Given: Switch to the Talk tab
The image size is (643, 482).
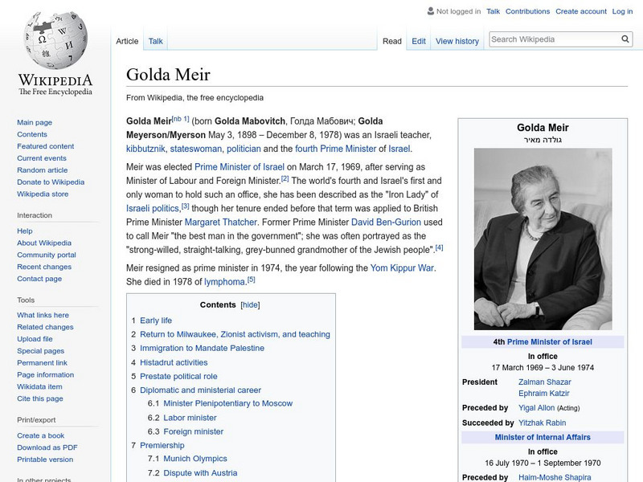Looking at the screenshot, I should click(x=154, y=40).
